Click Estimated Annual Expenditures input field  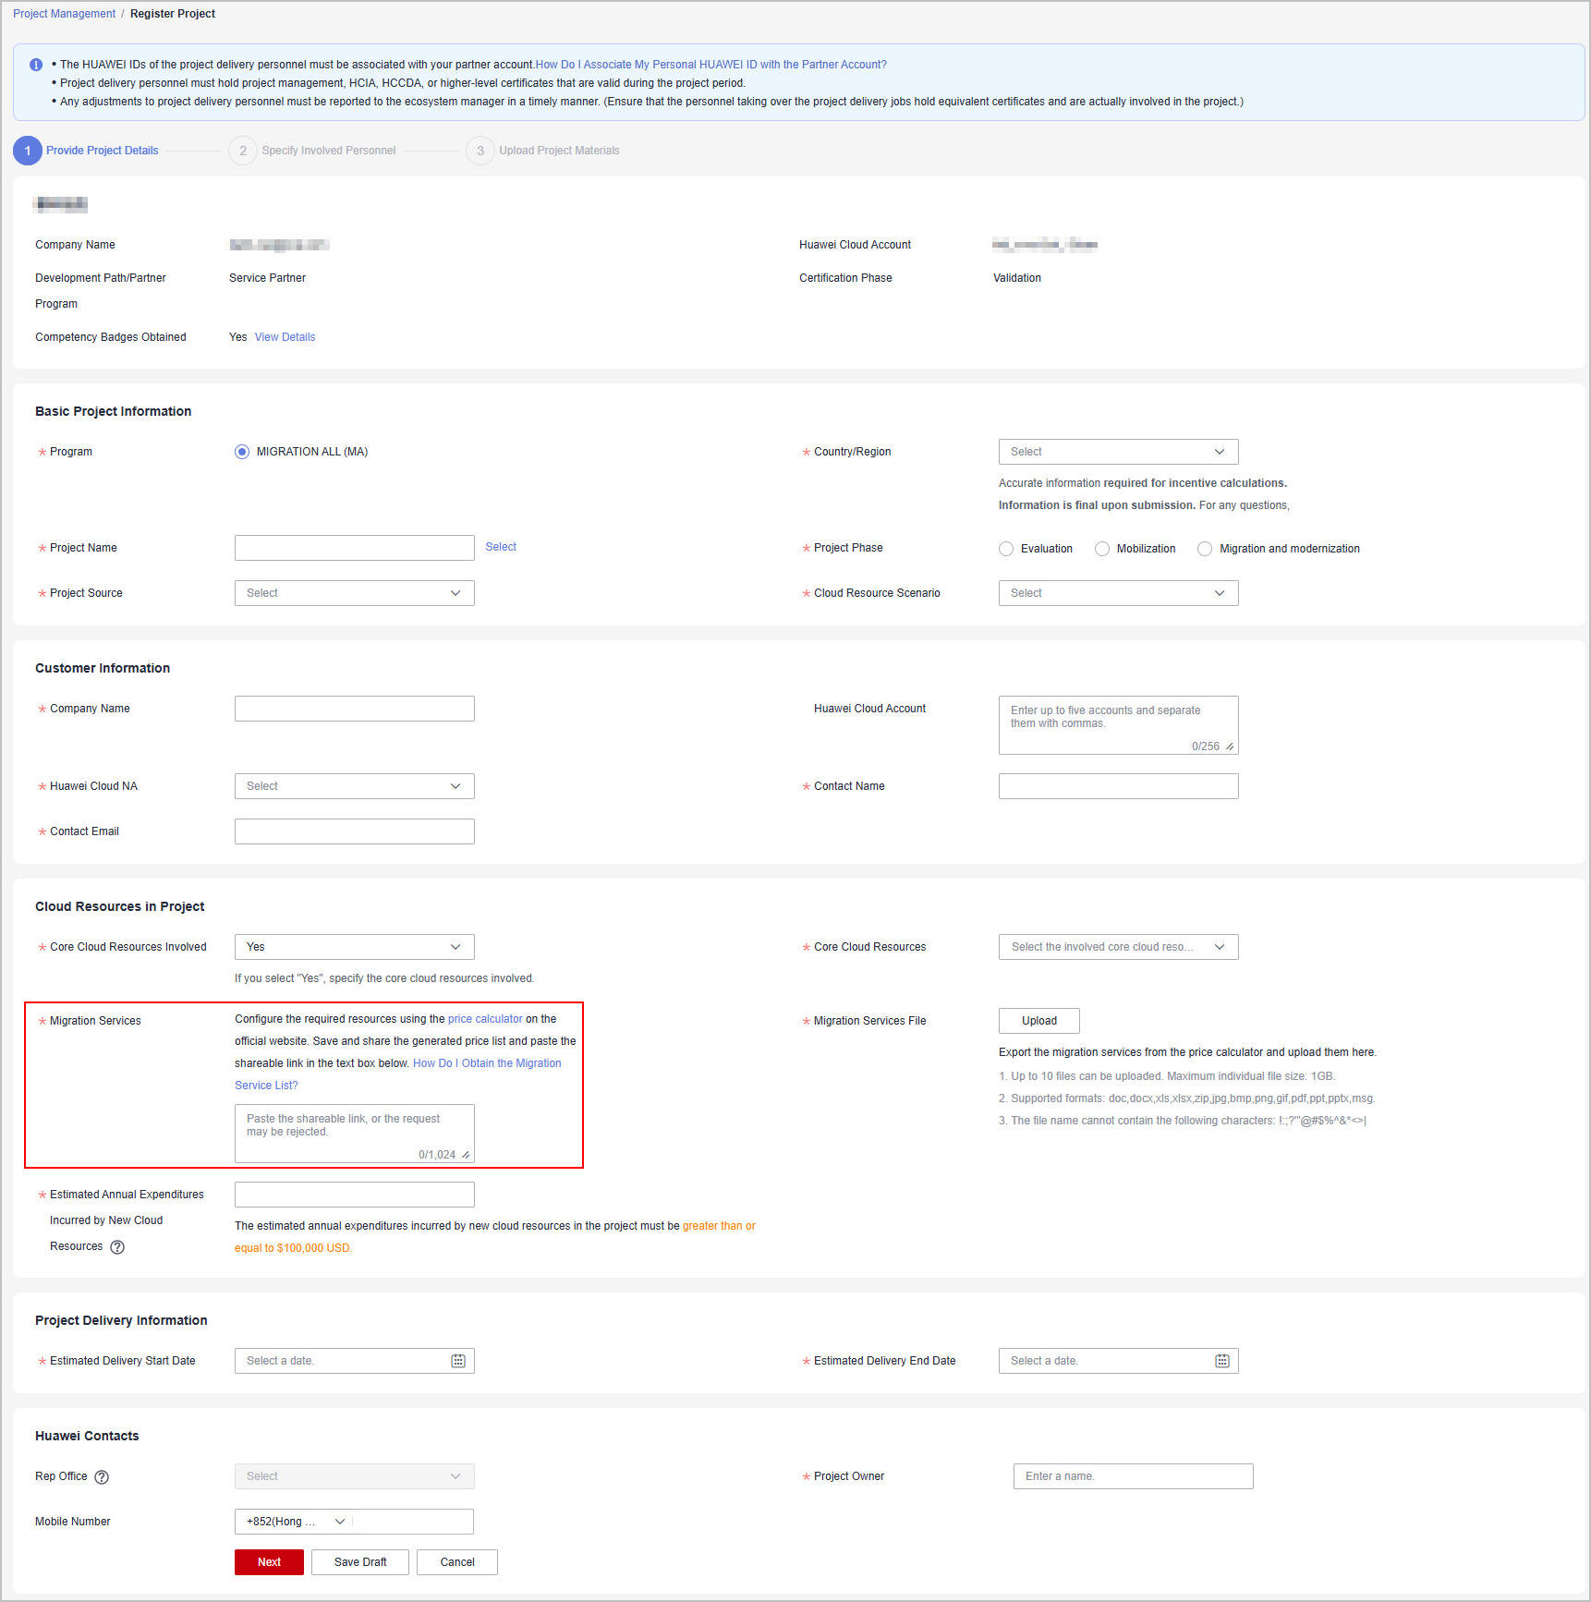point(355,1195)
